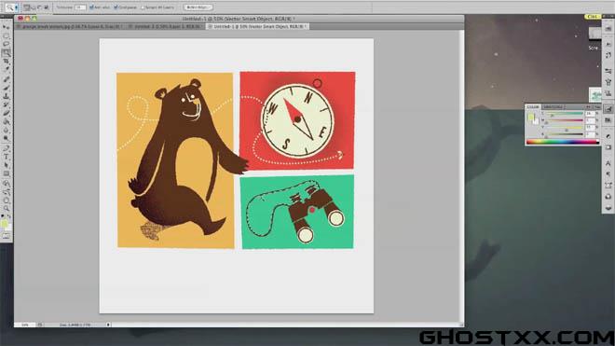Toggle Quick Mask mode at toolbox bottom
The width and height of the screenshot is (615, 346).
pos(6,236)
